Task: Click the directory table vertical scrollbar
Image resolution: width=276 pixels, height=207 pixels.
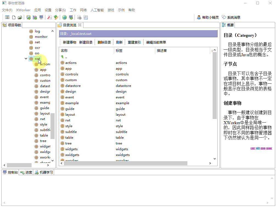Action: [x=215, y=86]
